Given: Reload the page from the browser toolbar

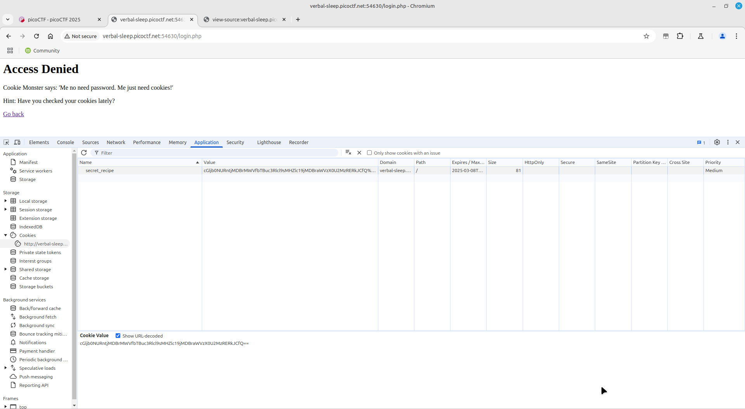Looking at the screenshot, I should (x=36, y=36).
